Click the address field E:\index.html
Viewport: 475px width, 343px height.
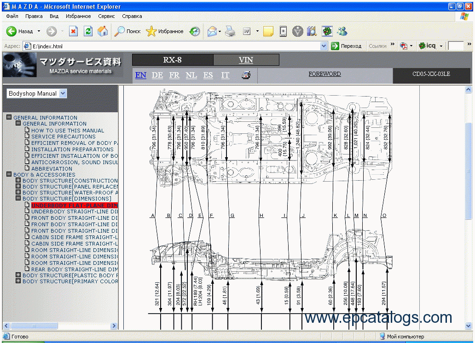tap(172, 46)
